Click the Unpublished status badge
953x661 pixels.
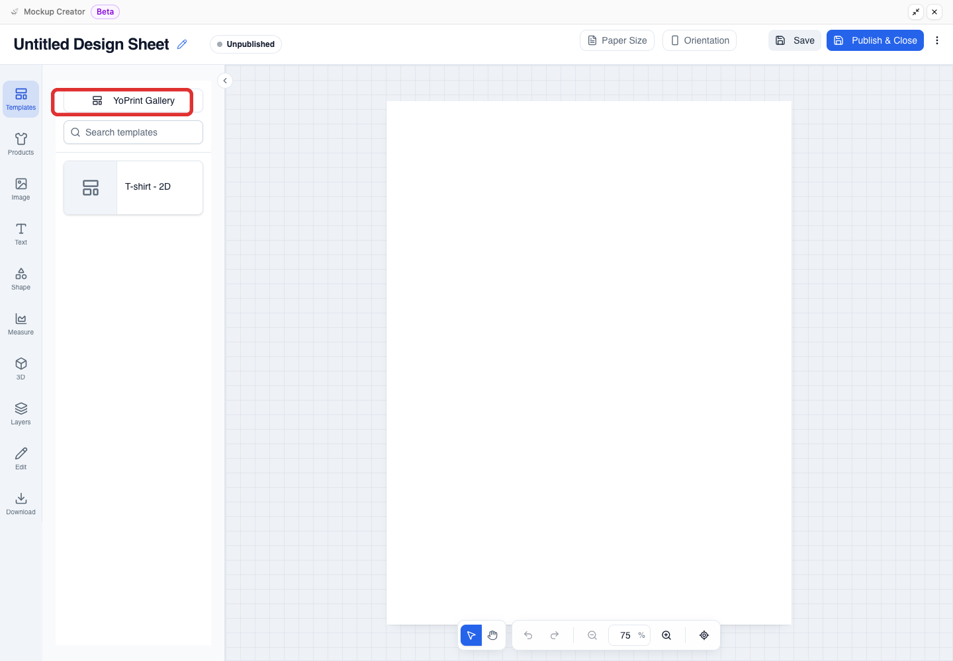click(x=246, y=44)
